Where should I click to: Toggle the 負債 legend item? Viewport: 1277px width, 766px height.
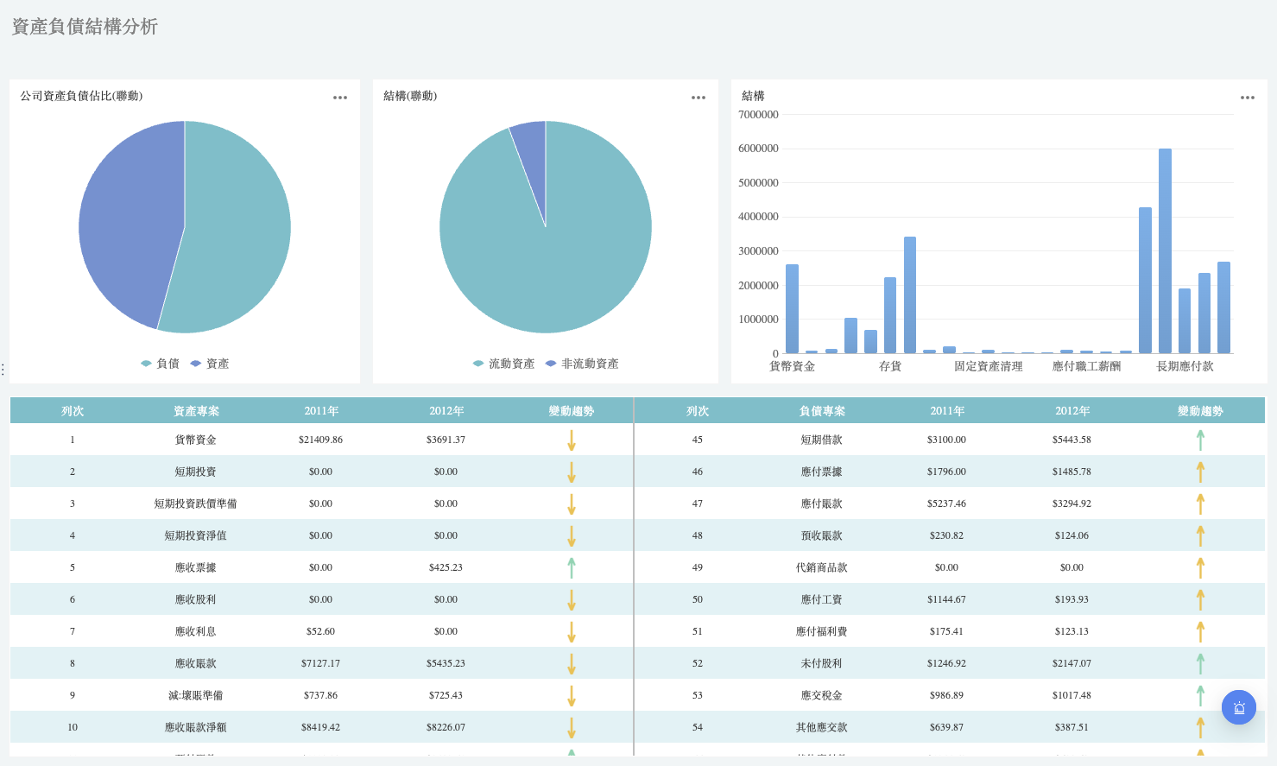tap(161, 364)
